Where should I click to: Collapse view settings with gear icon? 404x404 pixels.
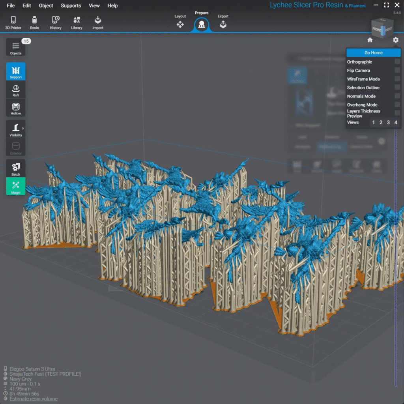coord(396,40)
